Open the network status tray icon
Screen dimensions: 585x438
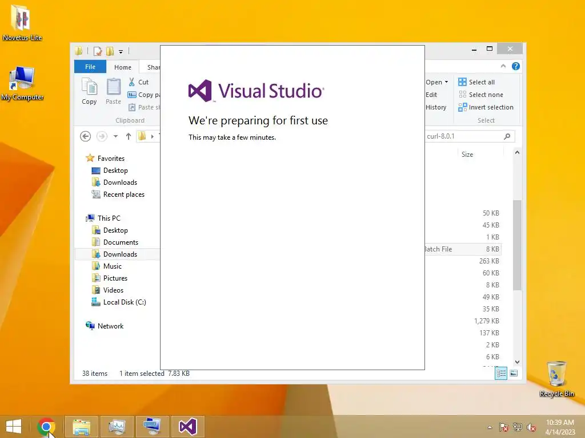coord(518,427)
